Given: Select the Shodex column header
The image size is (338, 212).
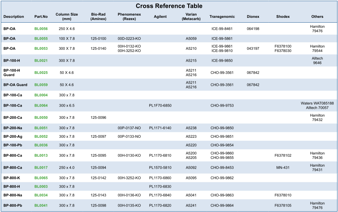Looking at the screenshot, I should pos(283,17).
